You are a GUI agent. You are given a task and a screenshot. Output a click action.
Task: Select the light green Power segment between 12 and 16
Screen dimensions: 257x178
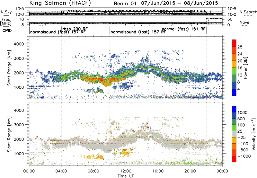click(x=234, y=71)
